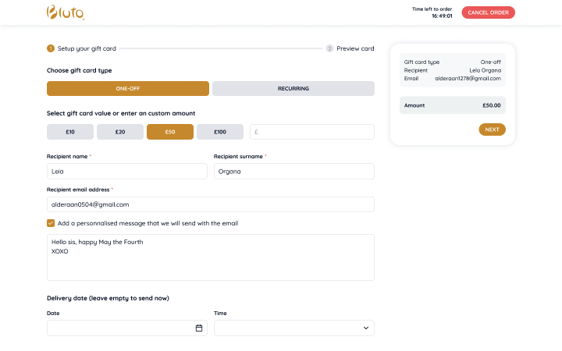Click Leia Organa in summary card

[x=486, y=70]
